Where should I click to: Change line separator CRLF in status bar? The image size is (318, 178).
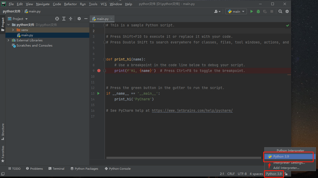[231, 174]
